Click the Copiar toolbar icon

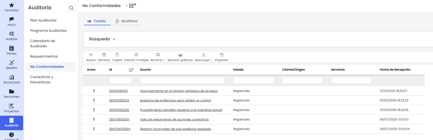tap(117, 55)
